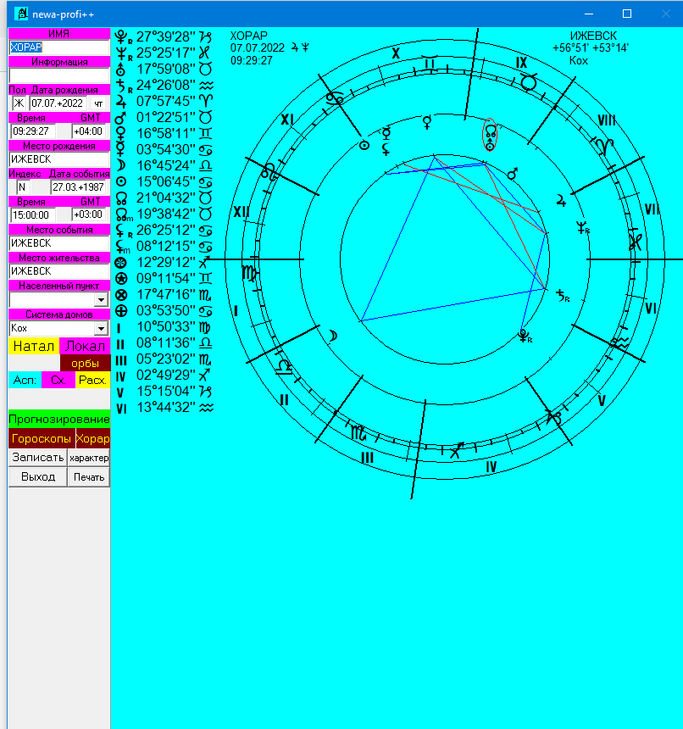The image size is (683, 729).
Task: Click the Neptune retrograde symbol in the chart
Action: (x=583, y=228)
